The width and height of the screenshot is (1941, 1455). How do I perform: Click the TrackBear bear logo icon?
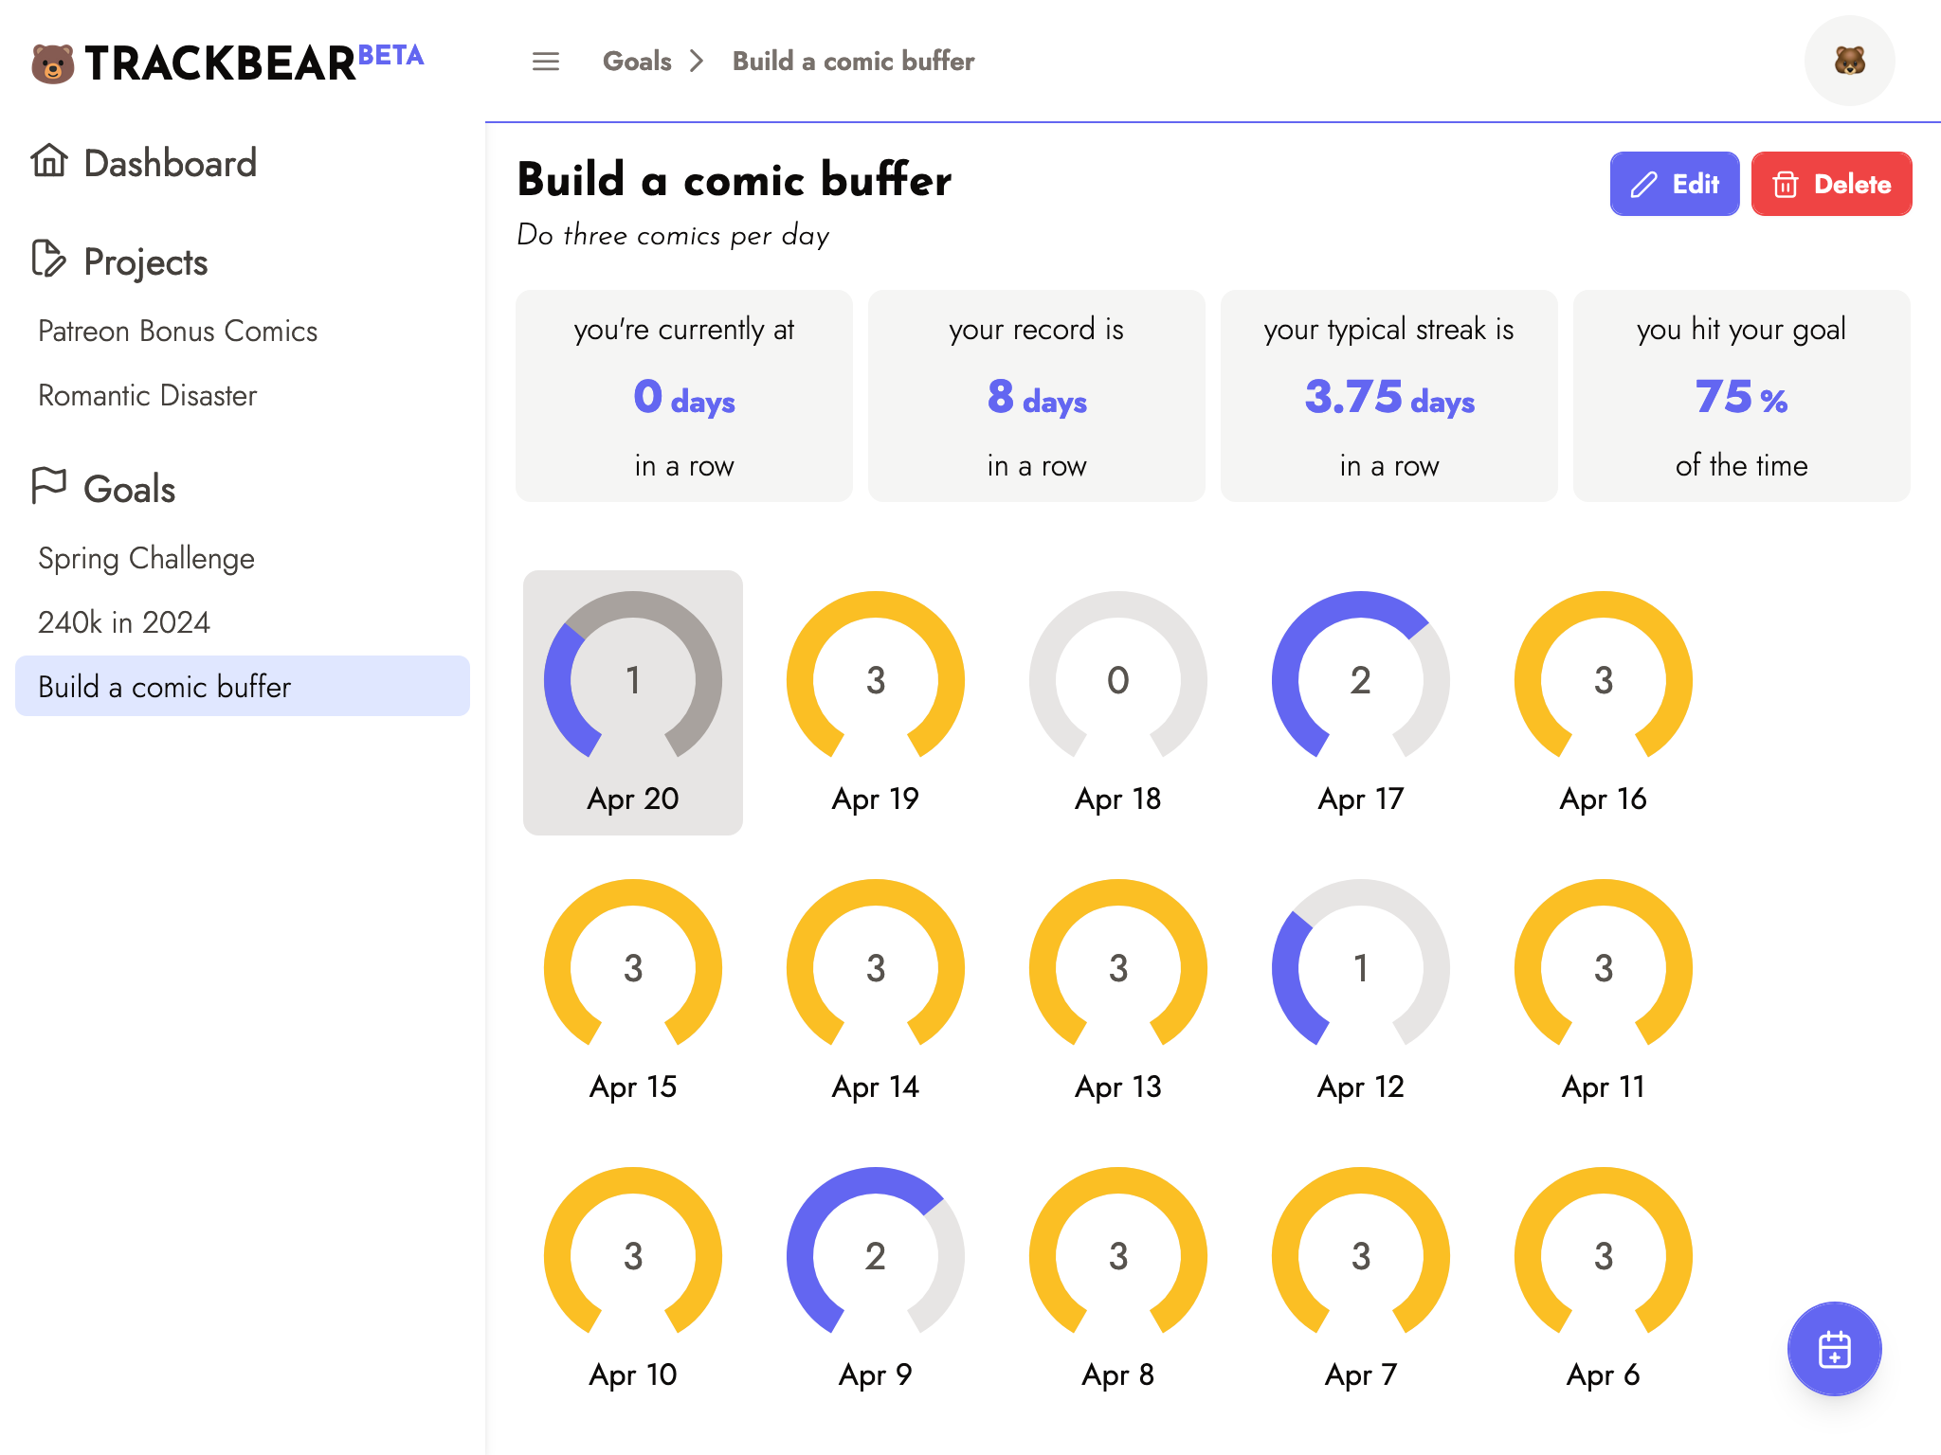click(x=52, y=63)
